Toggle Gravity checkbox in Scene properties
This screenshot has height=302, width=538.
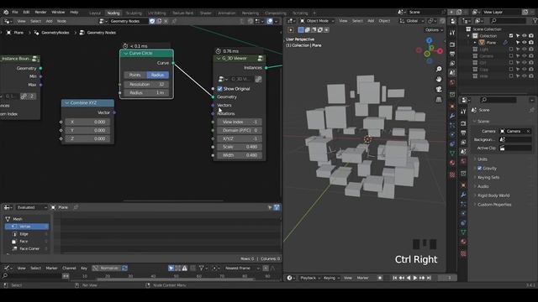point(480,168)
